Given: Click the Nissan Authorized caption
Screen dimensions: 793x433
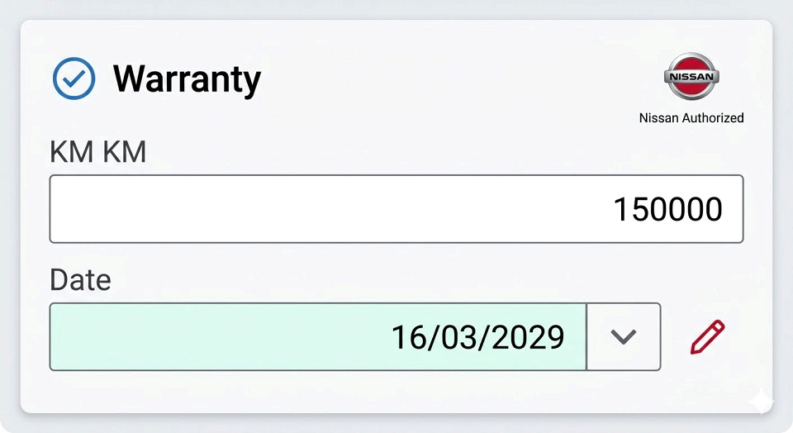Looking at the screenshot, I should (691, 118).
